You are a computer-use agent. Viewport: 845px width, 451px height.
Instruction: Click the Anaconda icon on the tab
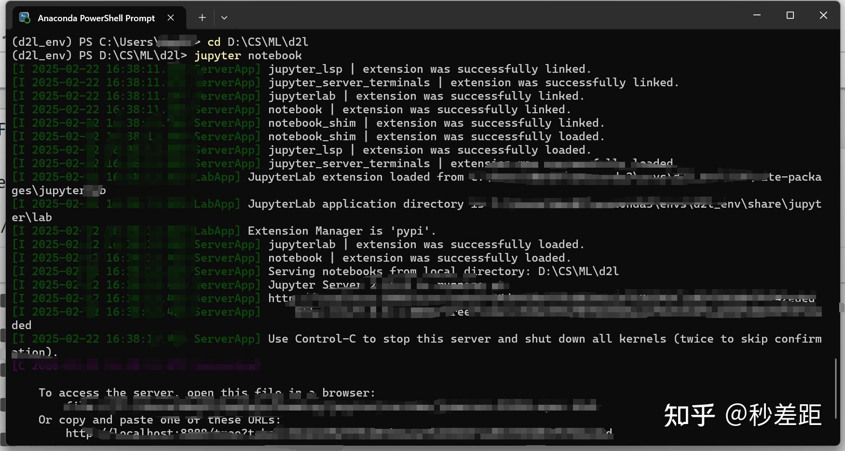click(x=24, y=17)
